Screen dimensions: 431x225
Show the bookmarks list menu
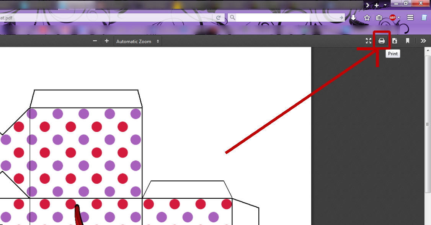click(379, 18)
